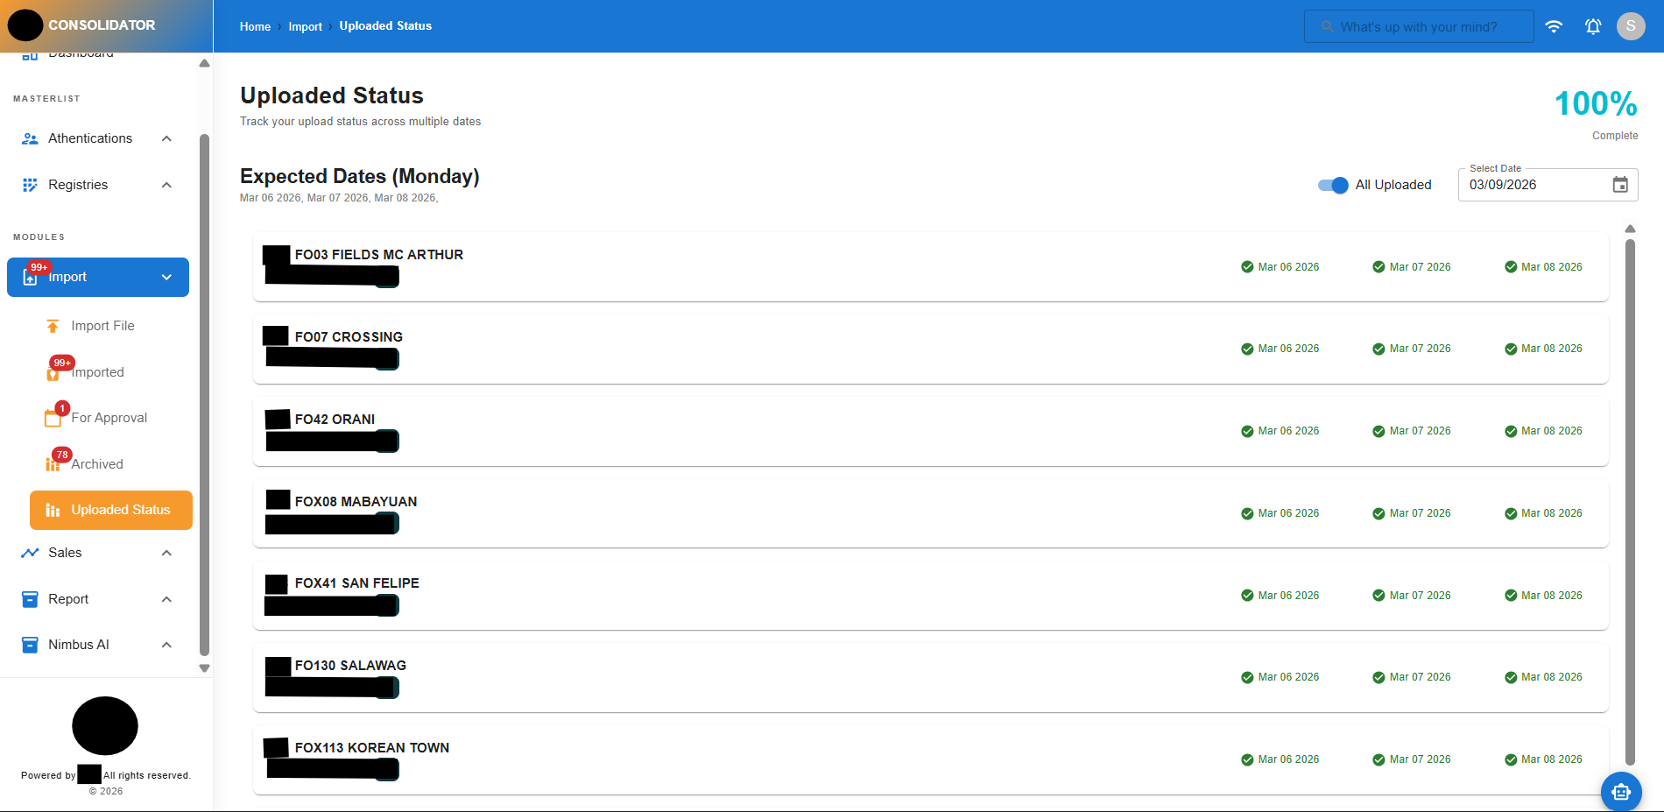Select the Import File icon
Viewport: 1664px width, 812px height.
pos(54,325)
